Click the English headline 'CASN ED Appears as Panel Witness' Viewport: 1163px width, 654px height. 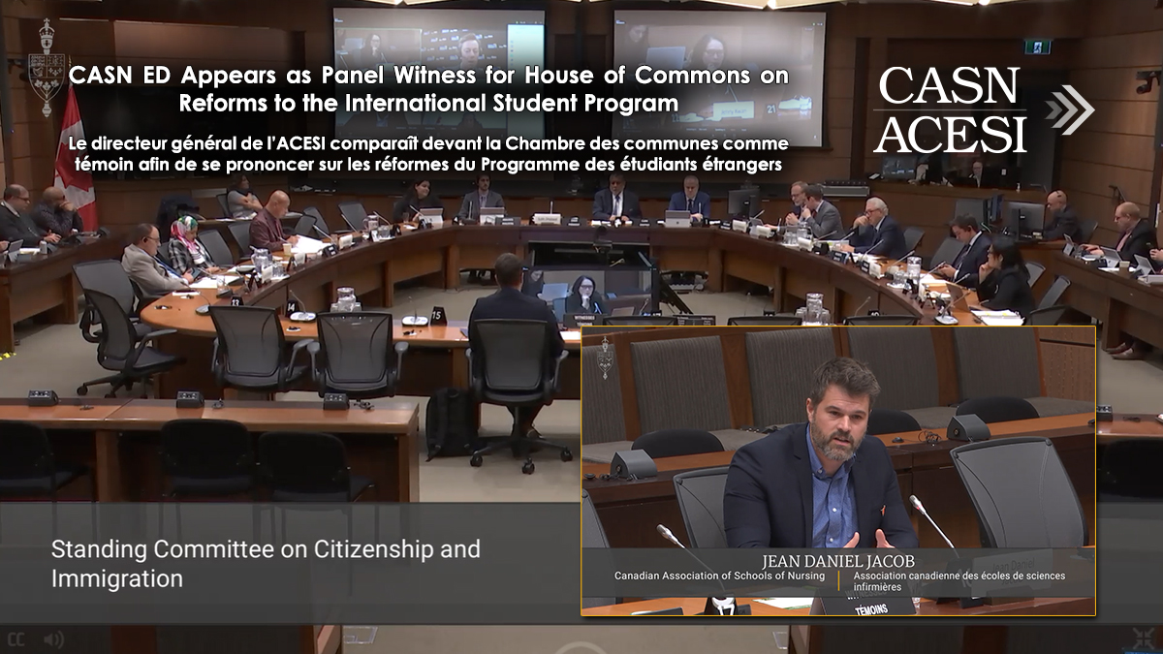(428, 89)
